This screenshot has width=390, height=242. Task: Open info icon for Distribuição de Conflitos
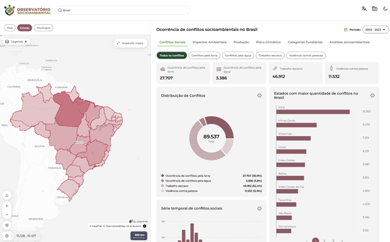tap(260, 96)
